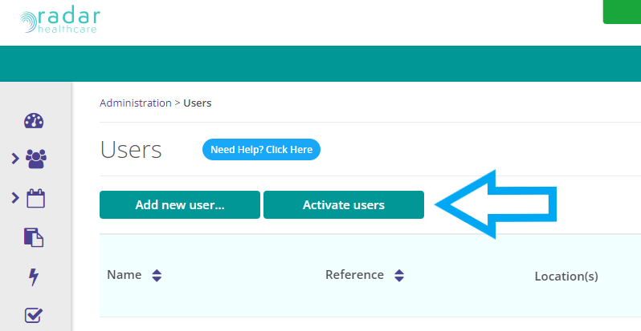Open the lightning bolt icon in sidebar
641x331 pixels.
[x=34, y=277]
